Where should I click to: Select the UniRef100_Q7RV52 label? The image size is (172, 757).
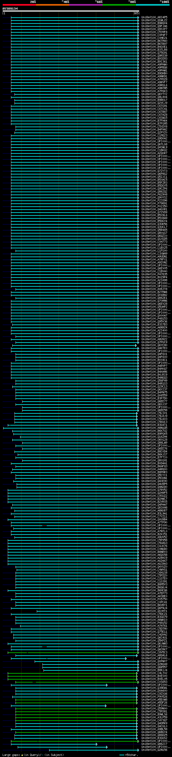(154, 490)
